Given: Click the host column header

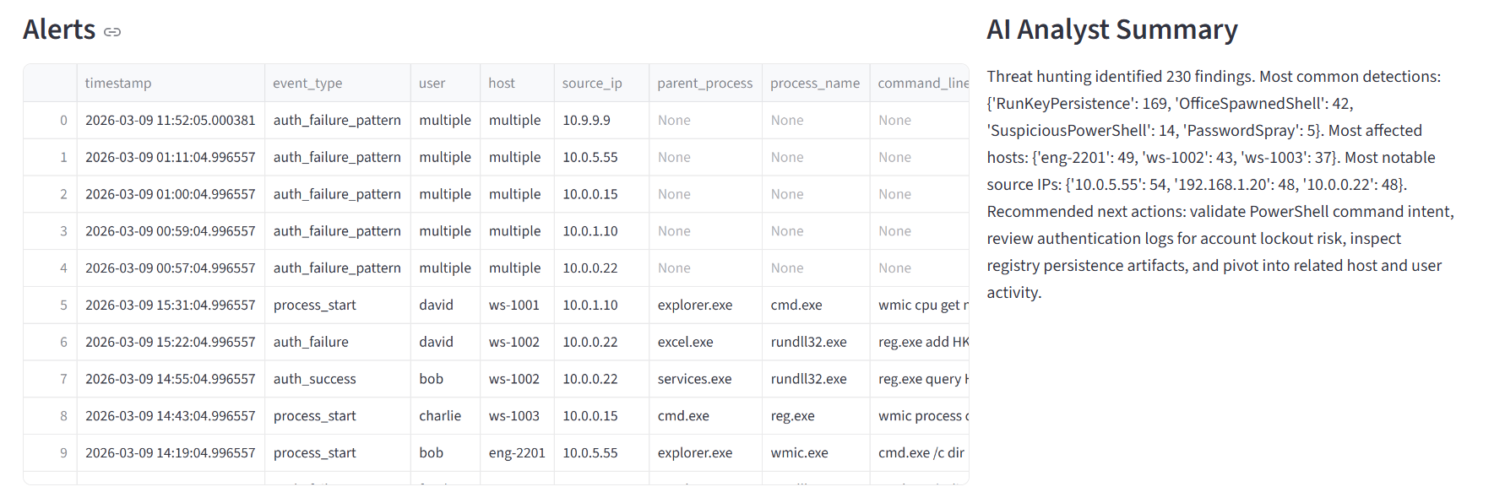Looking at the screenshot, I should pyautogui.click(x=502, y=83).
